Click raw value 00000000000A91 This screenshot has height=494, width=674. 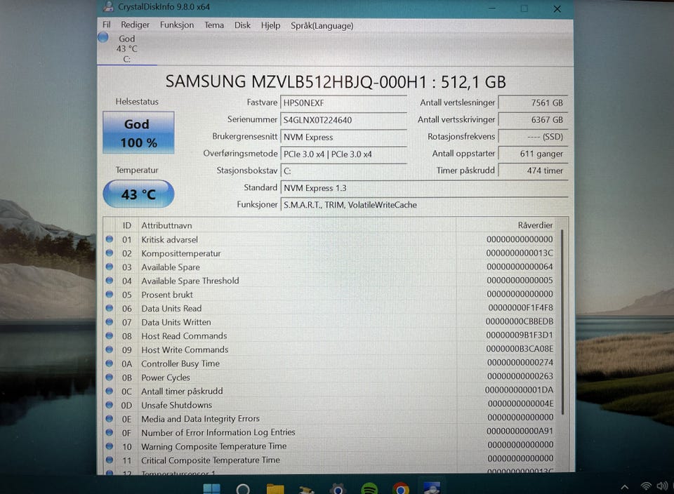click(520, 431)
